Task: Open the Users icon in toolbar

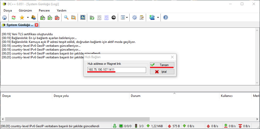Action: coord(33,17)
